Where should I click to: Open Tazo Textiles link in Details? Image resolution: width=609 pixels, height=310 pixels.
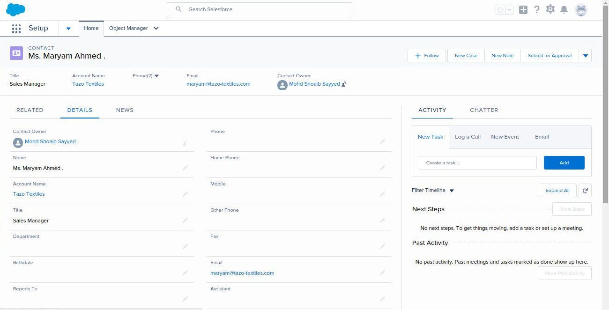pos(29,194)
